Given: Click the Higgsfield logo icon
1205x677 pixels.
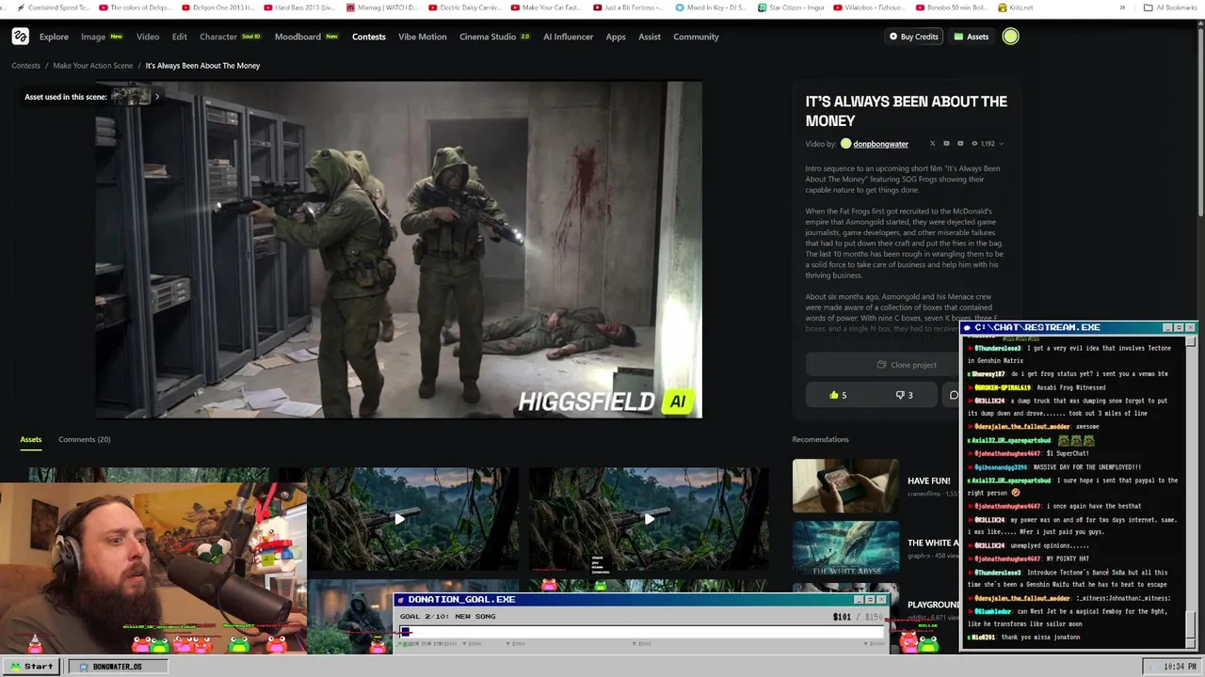Looking at the screenshot, I should [x=20, y=37].
